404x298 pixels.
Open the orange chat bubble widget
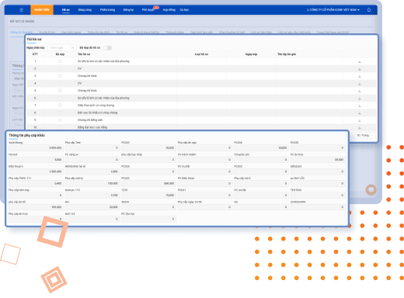click(371, 190)
